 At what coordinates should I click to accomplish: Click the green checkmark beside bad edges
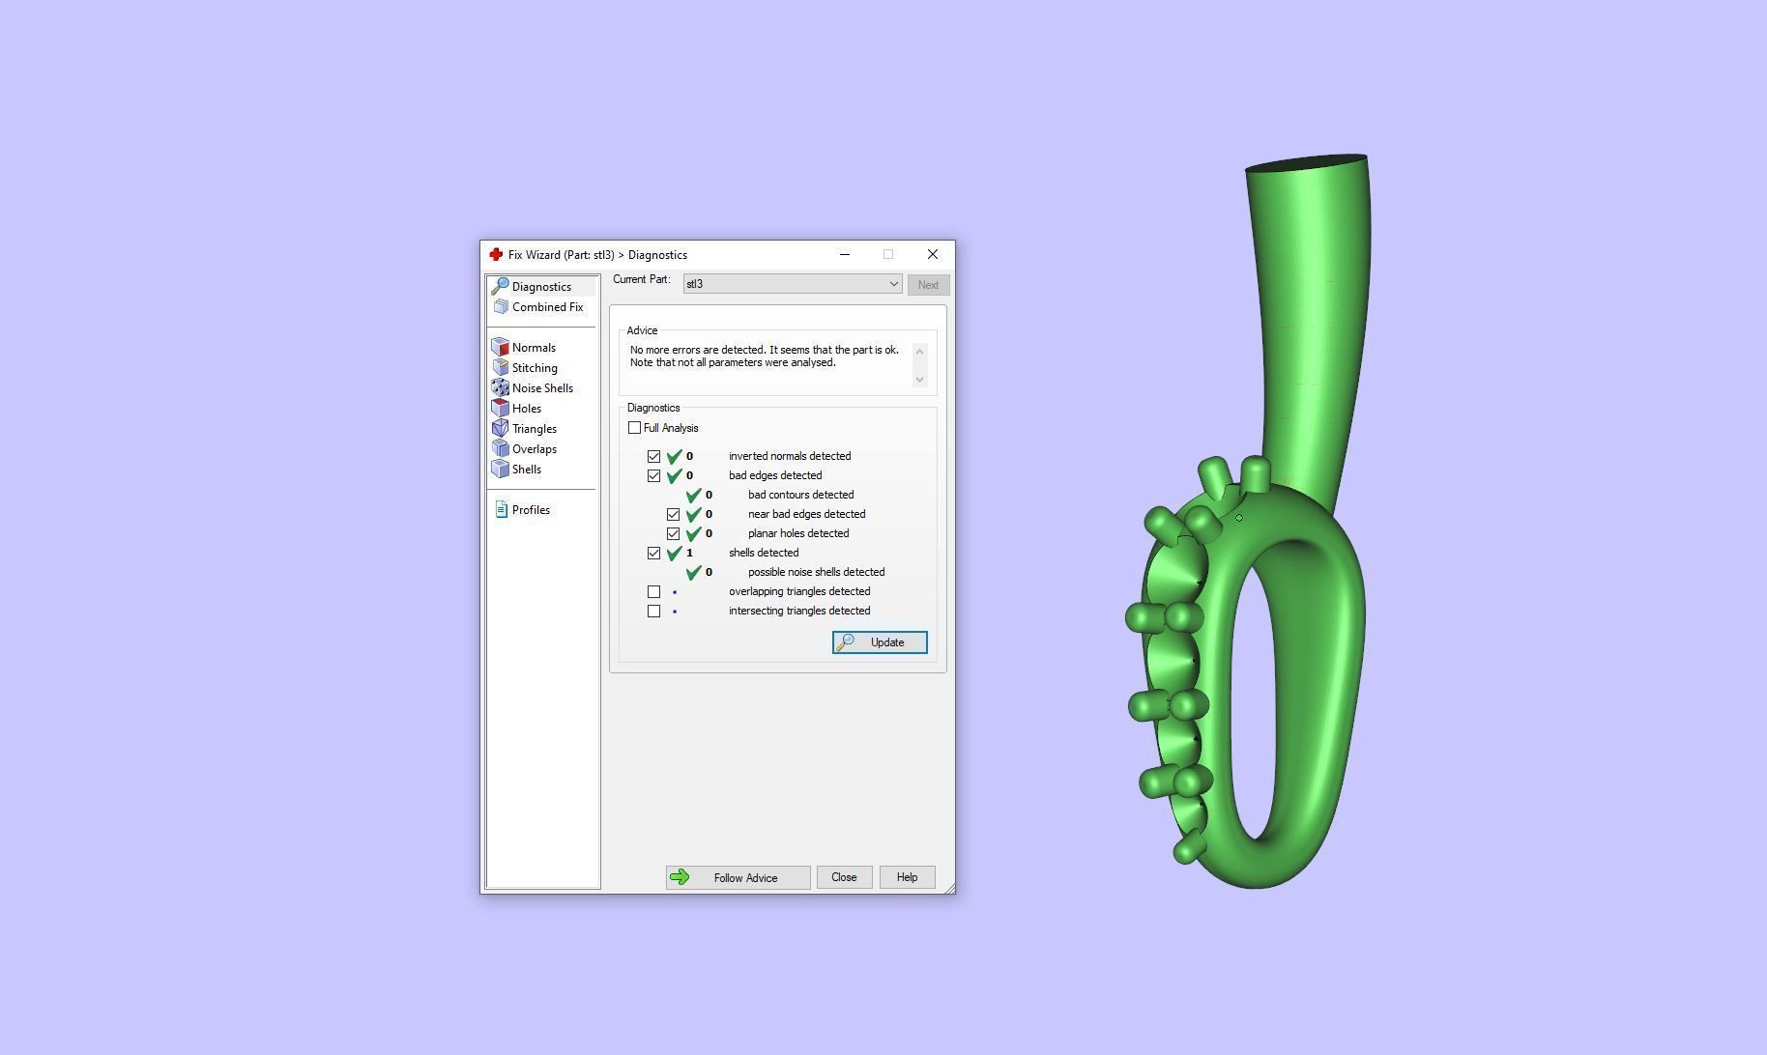pos(675,475)
